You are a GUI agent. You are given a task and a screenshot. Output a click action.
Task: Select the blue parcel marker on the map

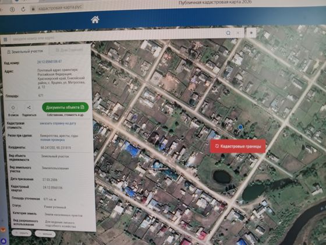(240, 127)
